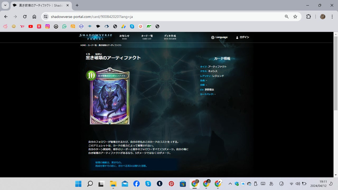338x190 pixels.
Task: Show hidden system tray icons
Action: [230, 184]
